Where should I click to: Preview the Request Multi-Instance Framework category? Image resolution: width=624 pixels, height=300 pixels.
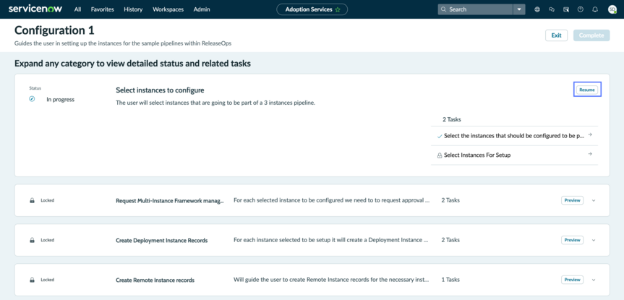click(572, 200)
